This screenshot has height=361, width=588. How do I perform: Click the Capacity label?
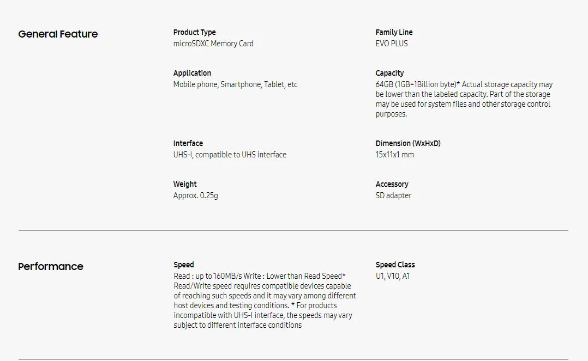(x=389, y=73)
